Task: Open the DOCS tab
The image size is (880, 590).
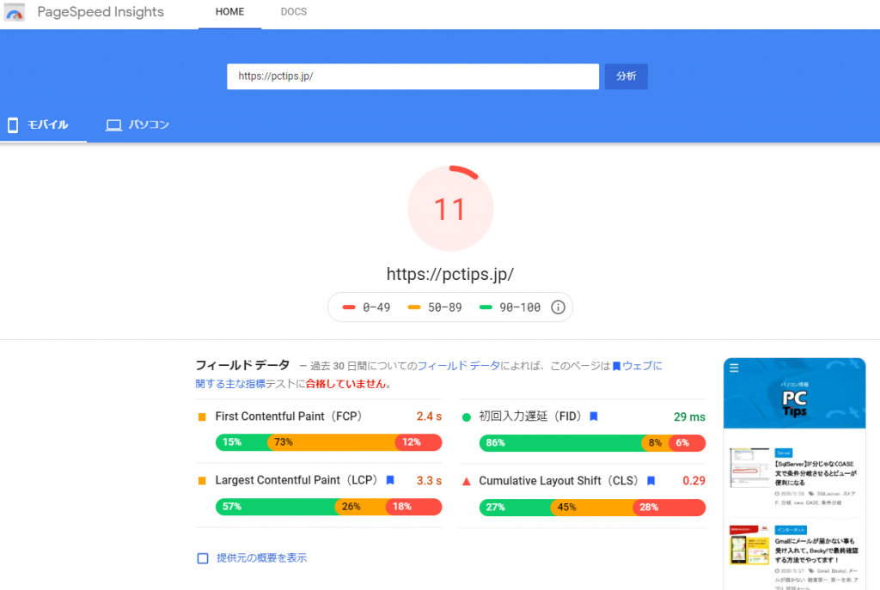Action: pos(294,12)
